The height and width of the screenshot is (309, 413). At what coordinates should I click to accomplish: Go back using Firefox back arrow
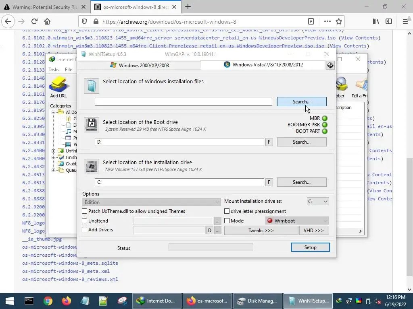click(x=8, y=22)
